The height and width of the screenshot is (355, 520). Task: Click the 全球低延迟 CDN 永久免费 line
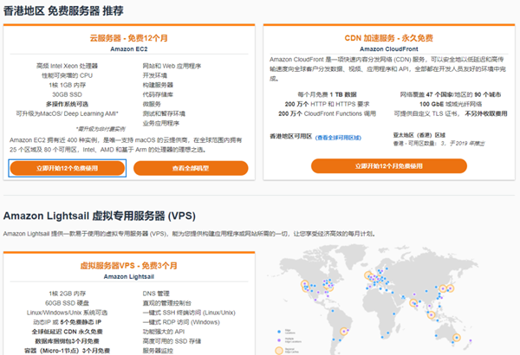tap(67, 332)
